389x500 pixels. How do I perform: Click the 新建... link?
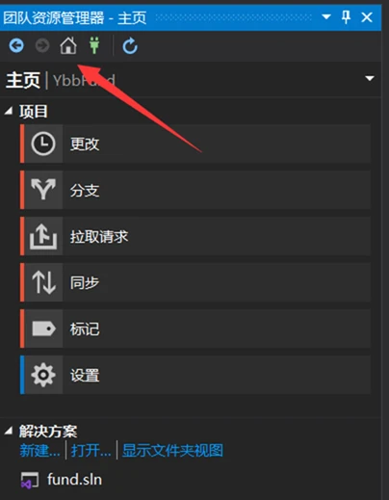point(39,450)
